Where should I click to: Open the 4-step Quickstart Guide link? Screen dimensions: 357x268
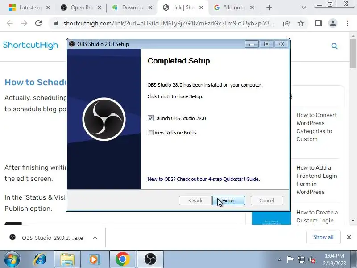point(204,179)
